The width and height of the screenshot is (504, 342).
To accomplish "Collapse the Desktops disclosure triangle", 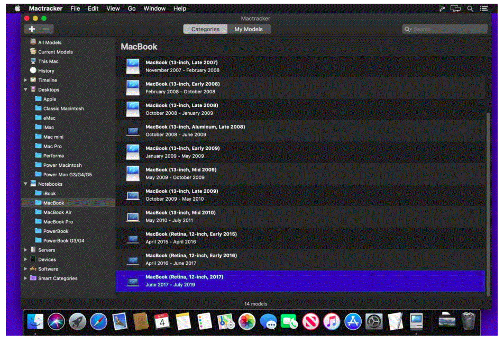I will pos(25,89).
